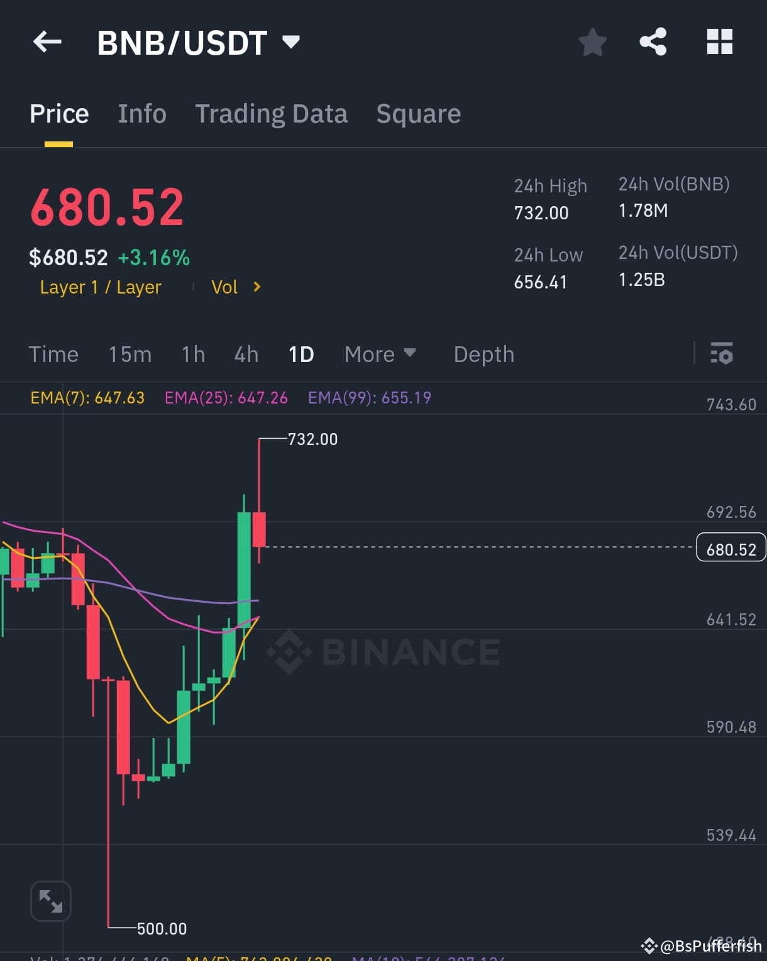Tap the back arrow to exit the chart
767x961 pixels.
point(47,41)
